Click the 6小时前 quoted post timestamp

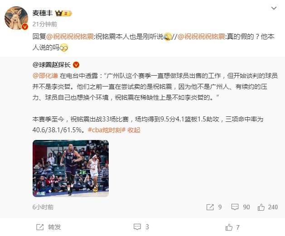(43, 207)
